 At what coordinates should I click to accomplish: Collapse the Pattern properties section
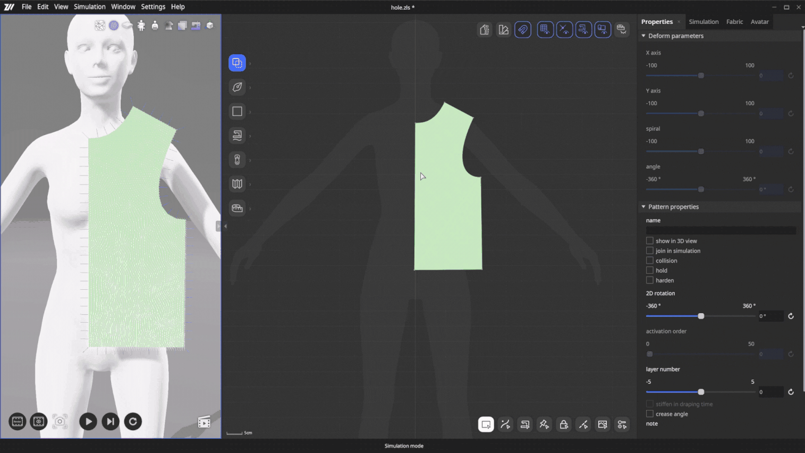pos(643,207)
